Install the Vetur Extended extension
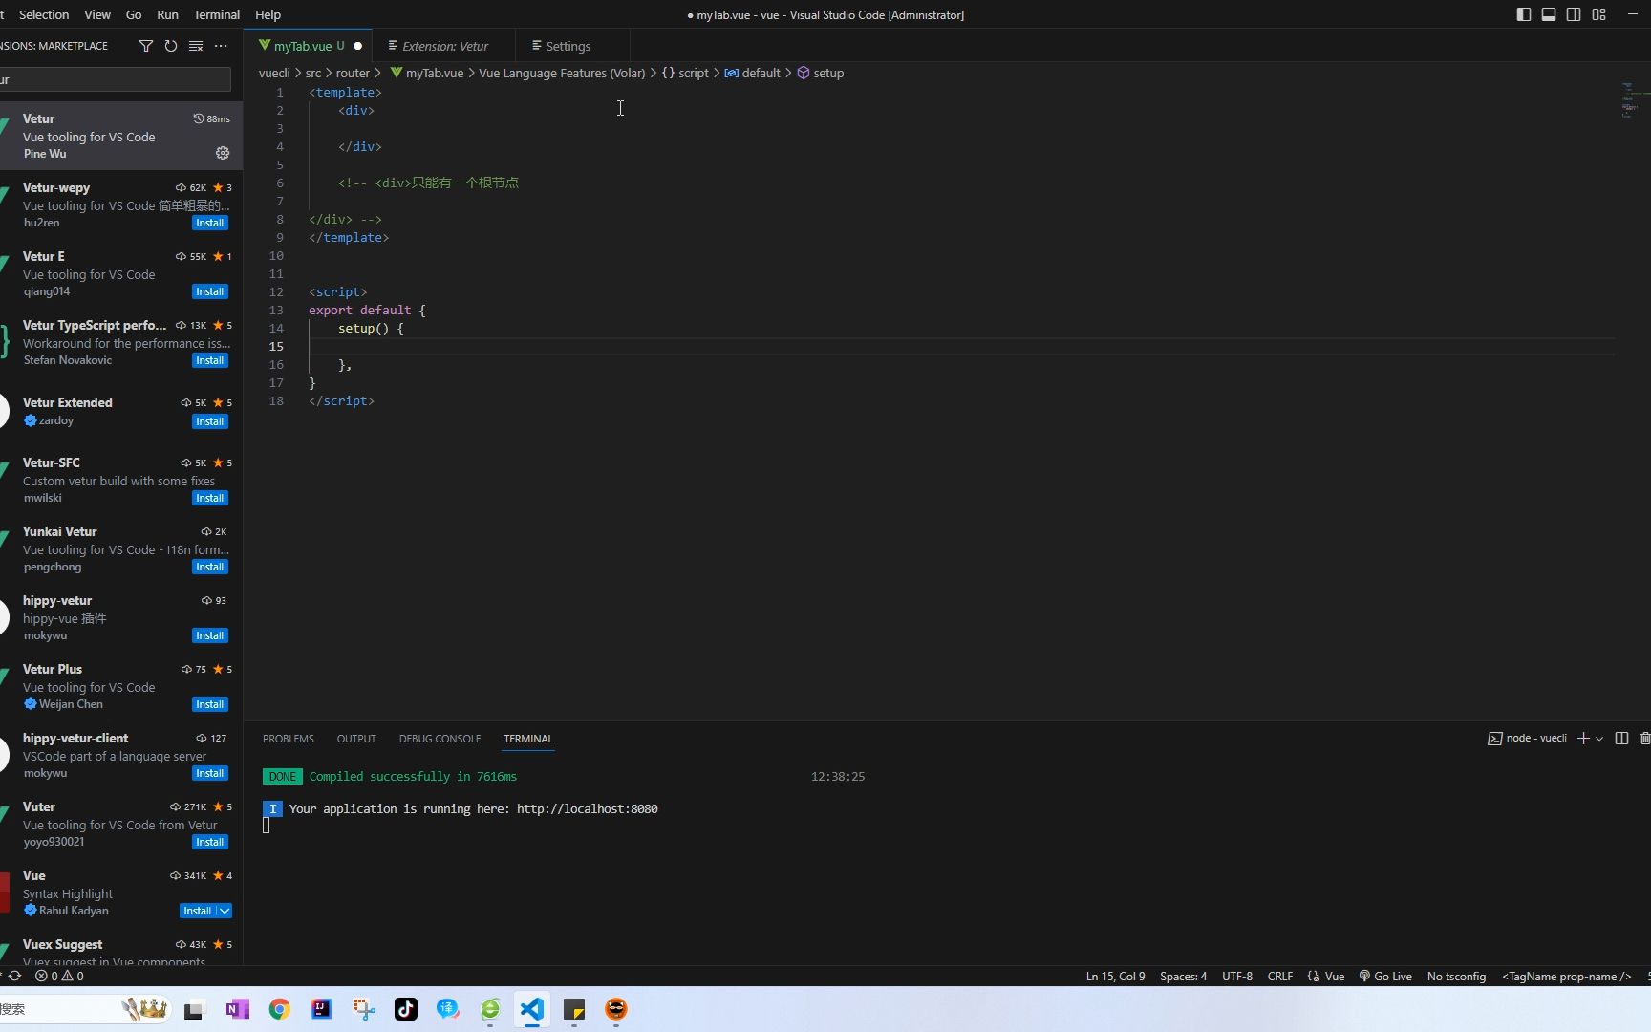 point(210,421)
